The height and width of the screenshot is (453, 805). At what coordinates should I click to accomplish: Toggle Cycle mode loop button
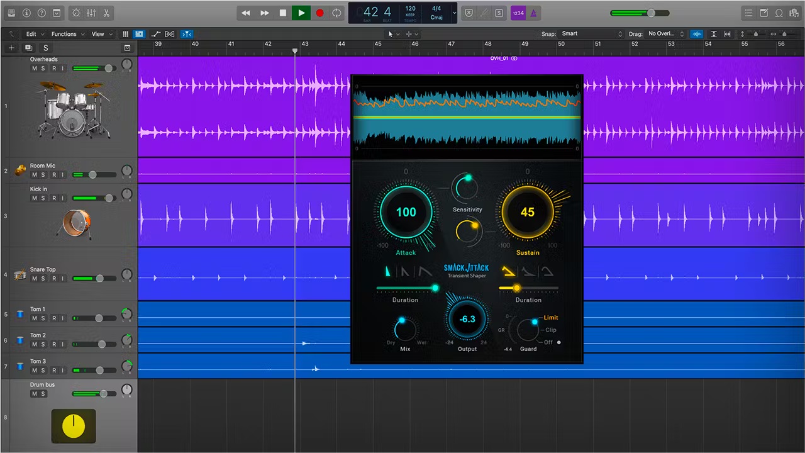coord(337,13)
